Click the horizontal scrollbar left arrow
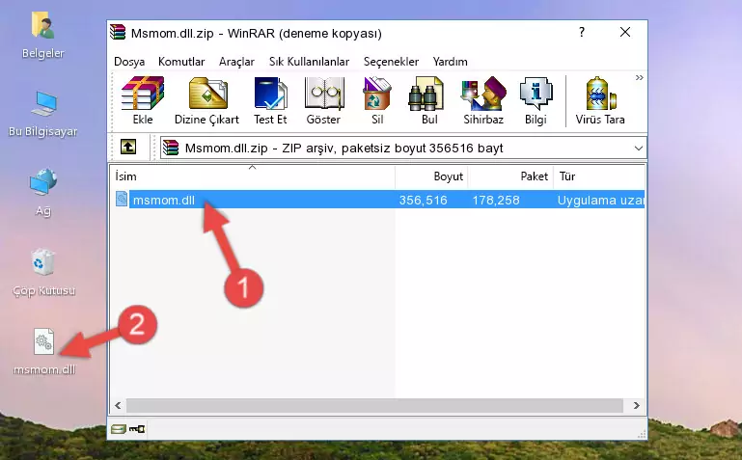The width and height of the screenshot is (742, 460). coord(118,406)
